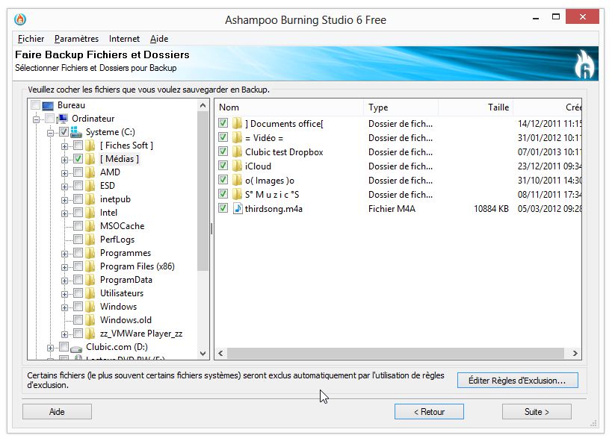Click the MSOCache folder icon

[90, 226]
